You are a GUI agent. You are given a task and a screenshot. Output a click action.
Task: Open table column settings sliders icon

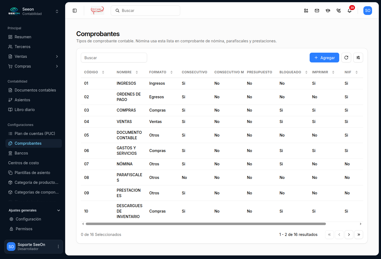tap(358, 58)
